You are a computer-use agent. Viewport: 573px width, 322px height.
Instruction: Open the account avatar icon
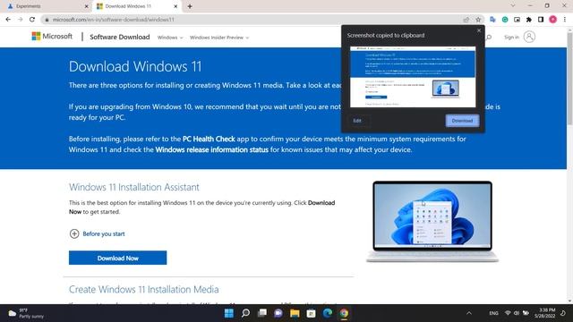coord(529,37)
